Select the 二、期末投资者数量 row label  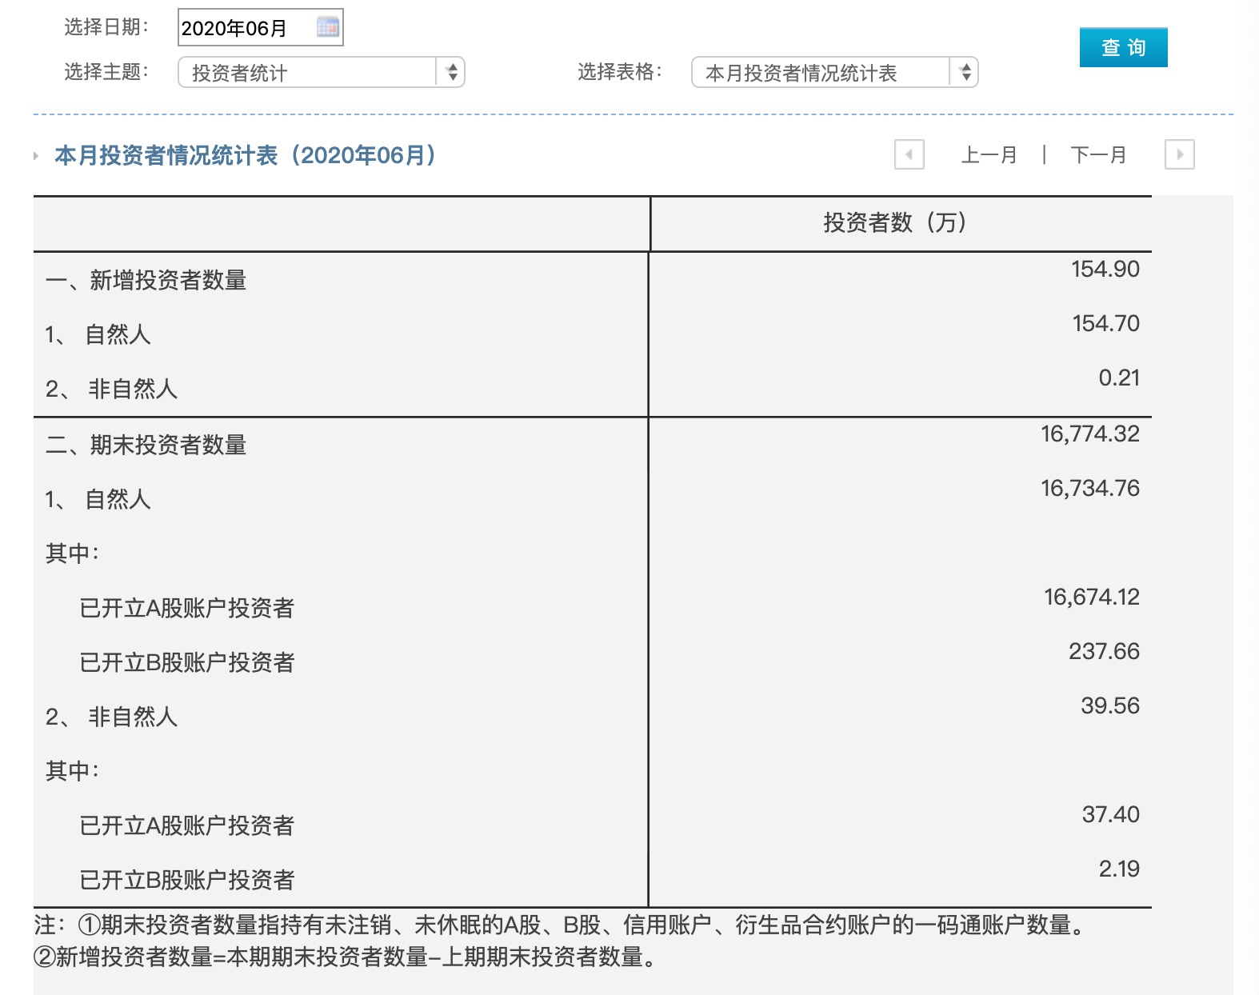coord(146,445)
